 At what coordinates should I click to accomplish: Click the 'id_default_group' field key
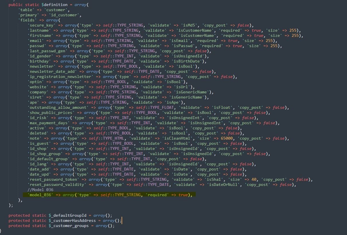coord(49,159)
